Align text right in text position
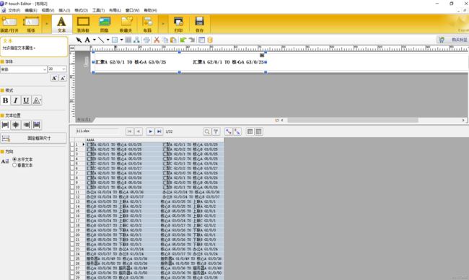Screen dimensions: 469x280 click(26, 125)
